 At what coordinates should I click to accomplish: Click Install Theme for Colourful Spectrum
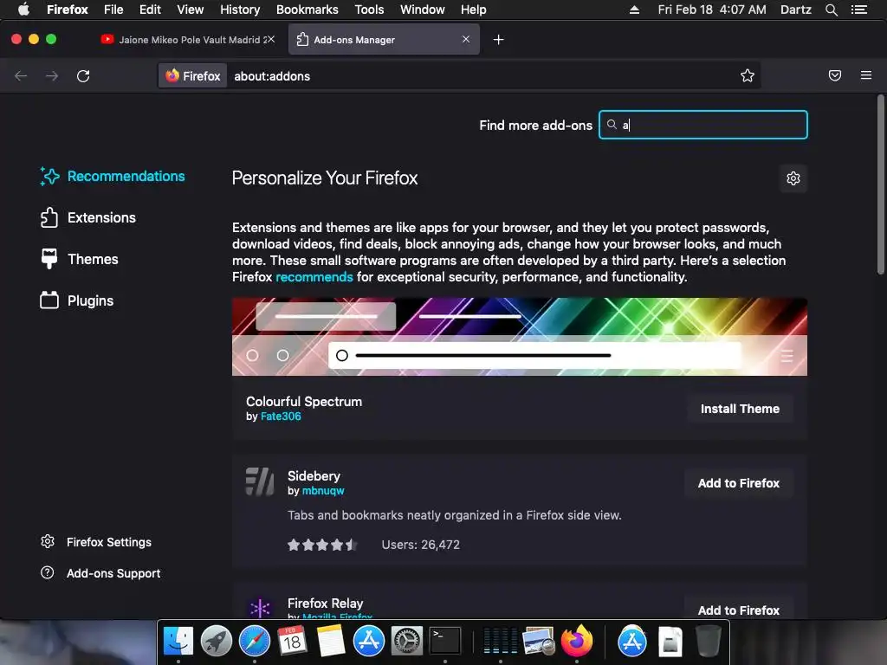pos(740,409)
